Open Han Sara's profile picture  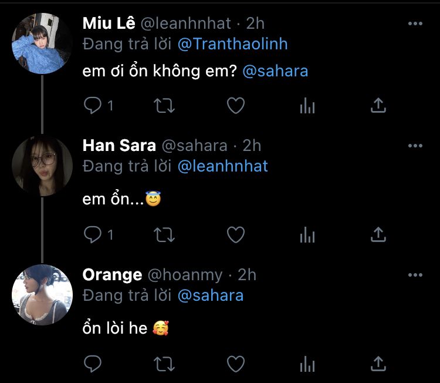(x=42, y=166)
